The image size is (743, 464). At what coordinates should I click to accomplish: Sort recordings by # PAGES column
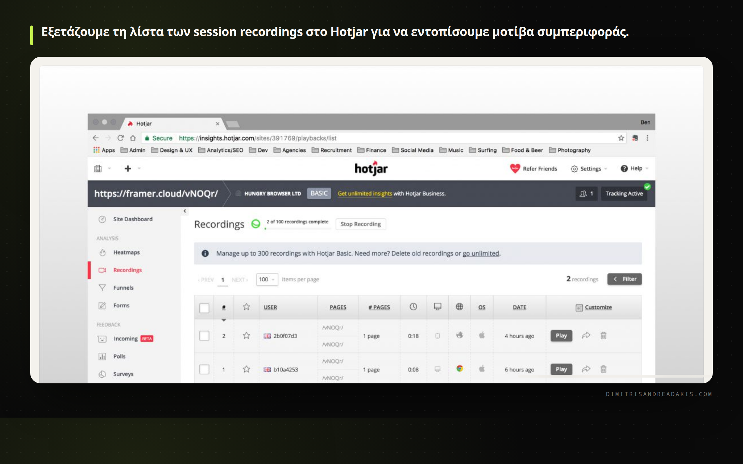point(379,307)
